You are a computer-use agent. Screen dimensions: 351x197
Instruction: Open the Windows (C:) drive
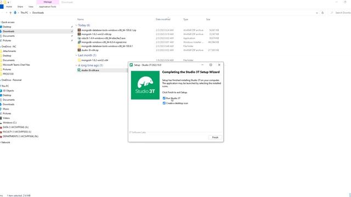pyautogui.click(x=10, y=123)
